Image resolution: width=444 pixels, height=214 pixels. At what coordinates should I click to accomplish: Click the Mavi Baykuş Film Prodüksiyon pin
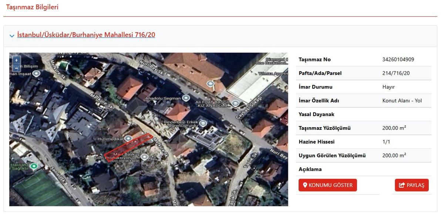[144, 157]
